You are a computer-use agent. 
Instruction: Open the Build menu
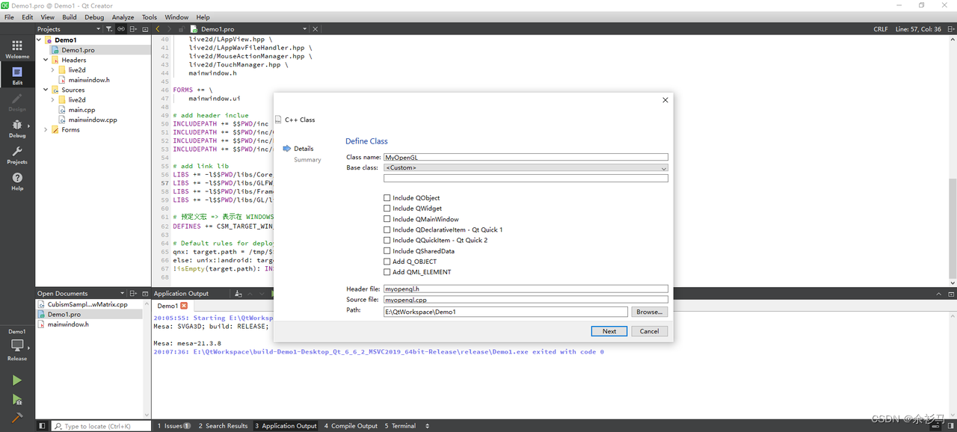tap(70, 17)
